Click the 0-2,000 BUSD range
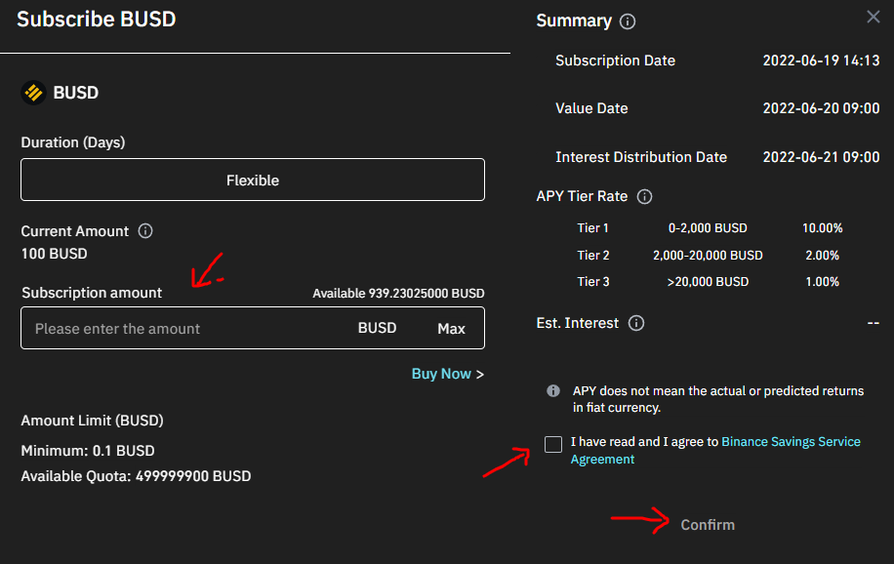The width and height of the screenshot is (894, 564). 708,228
